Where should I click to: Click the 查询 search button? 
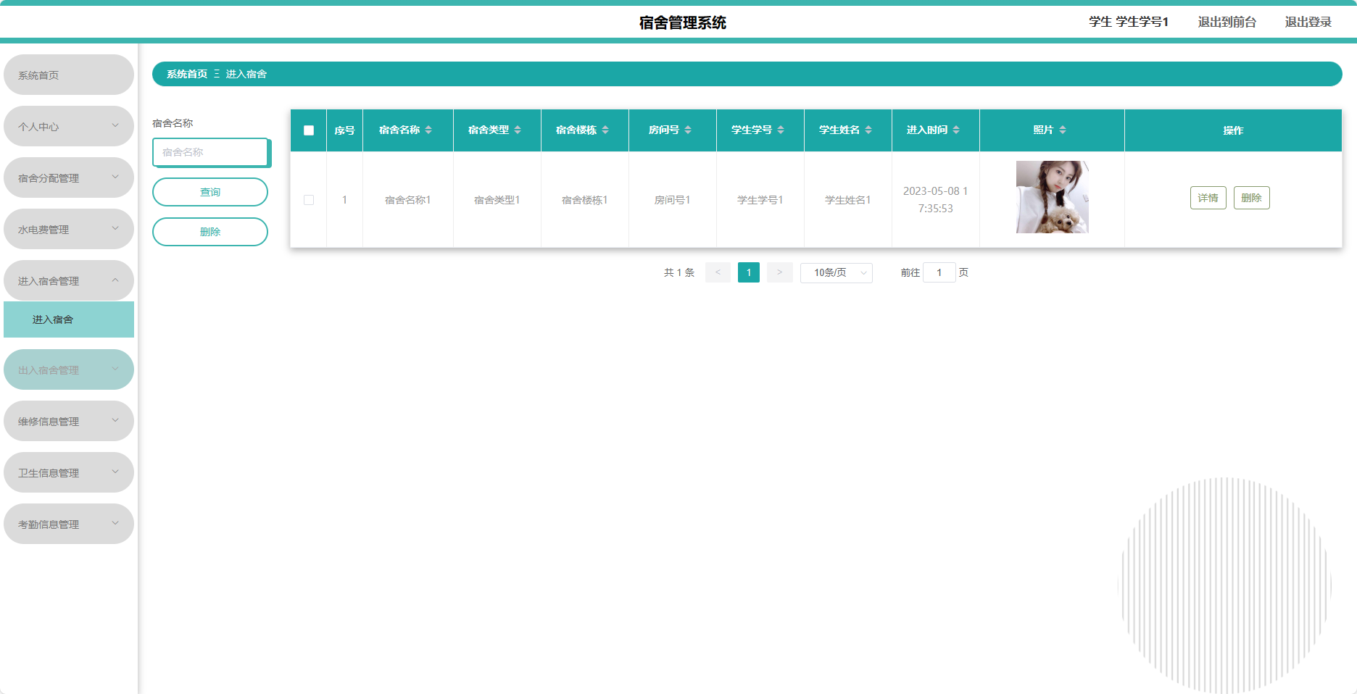tap(210, 192)
